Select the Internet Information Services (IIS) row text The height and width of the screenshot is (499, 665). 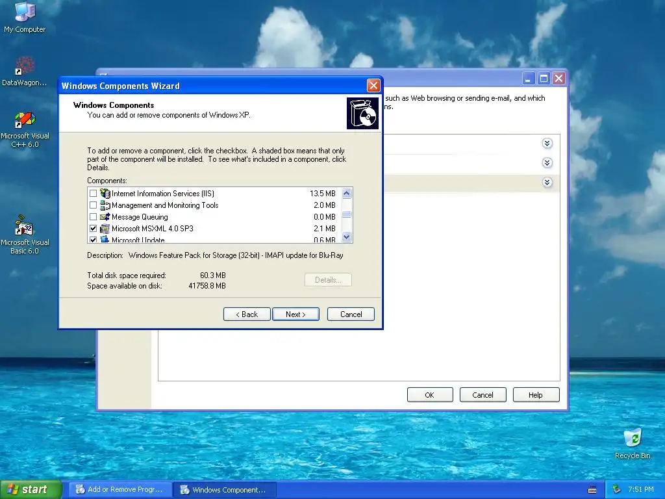coord(163,194)
